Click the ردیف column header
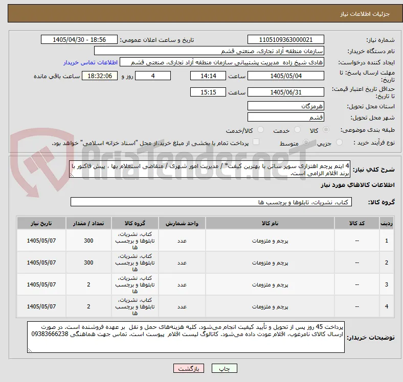The height and width of the screenshot is (382, 403). (386, 223)
